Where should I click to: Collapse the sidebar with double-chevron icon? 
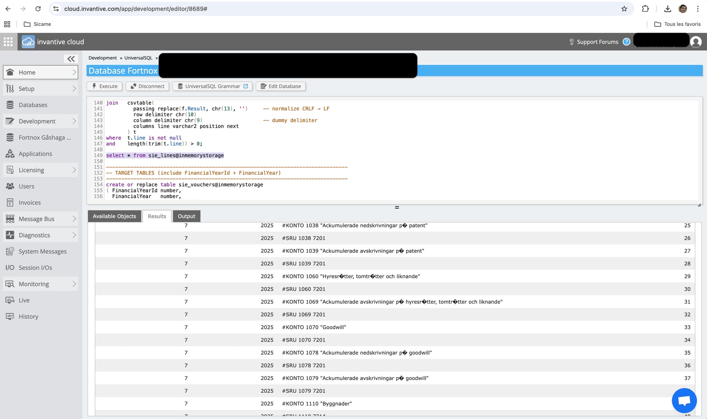[x=71, y=59]
